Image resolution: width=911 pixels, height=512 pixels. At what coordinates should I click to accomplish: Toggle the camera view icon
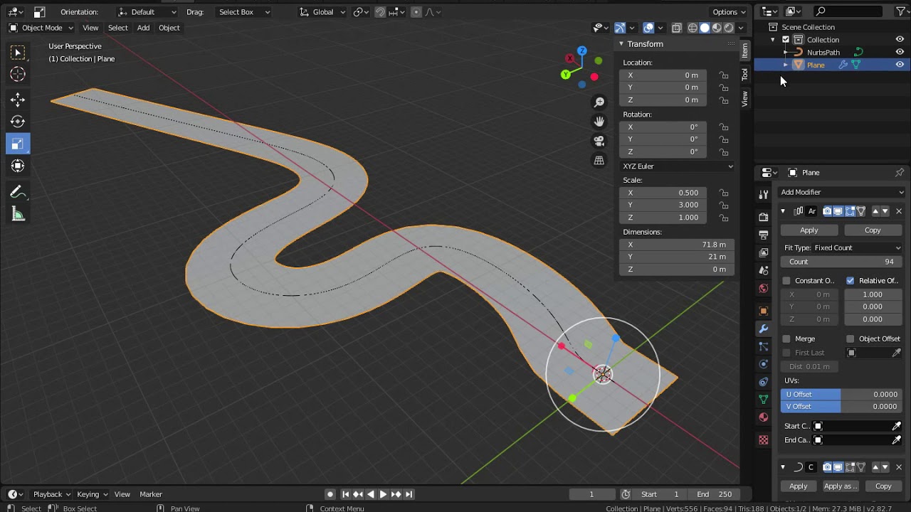pyautogui.click(x=599, y=141)
